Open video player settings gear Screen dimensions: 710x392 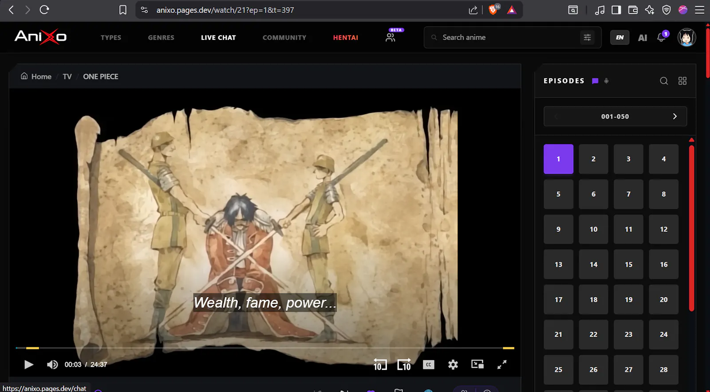pyautogui.click(x=453, y=364)
